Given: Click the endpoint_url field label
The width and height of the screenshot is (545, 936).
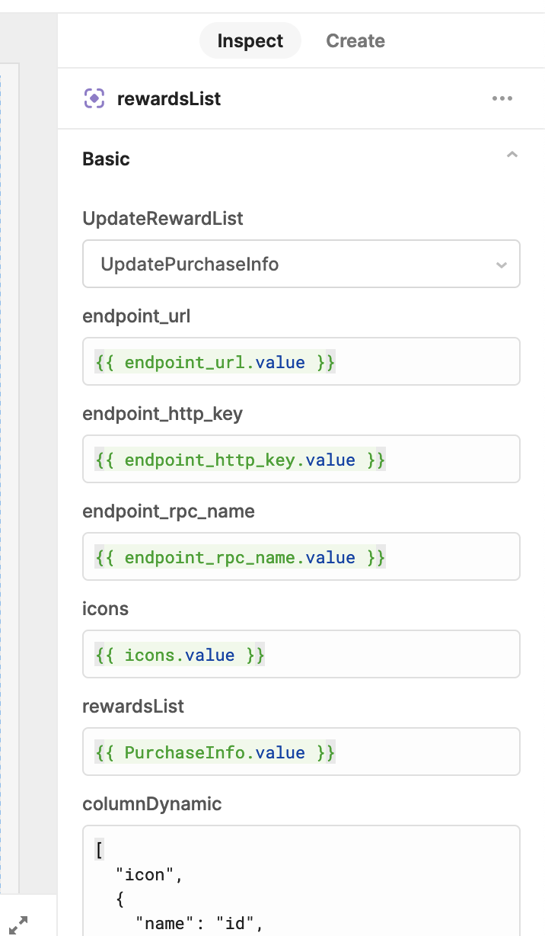Looking at the screenshot, I should pyautogui.click(x=136, y=316).
